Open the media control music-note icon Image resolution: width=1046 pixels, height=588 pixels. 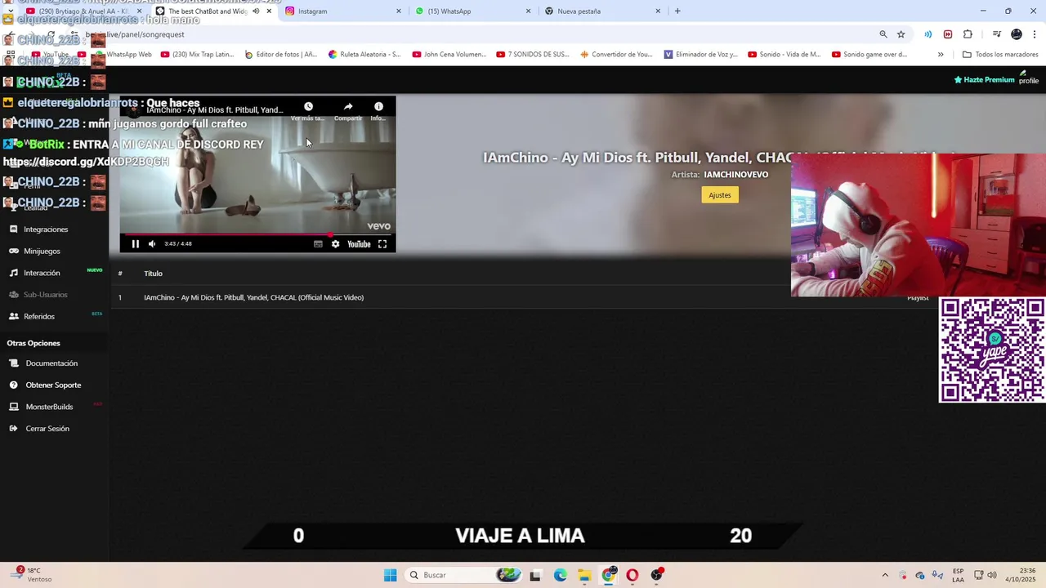pos(997,34)
